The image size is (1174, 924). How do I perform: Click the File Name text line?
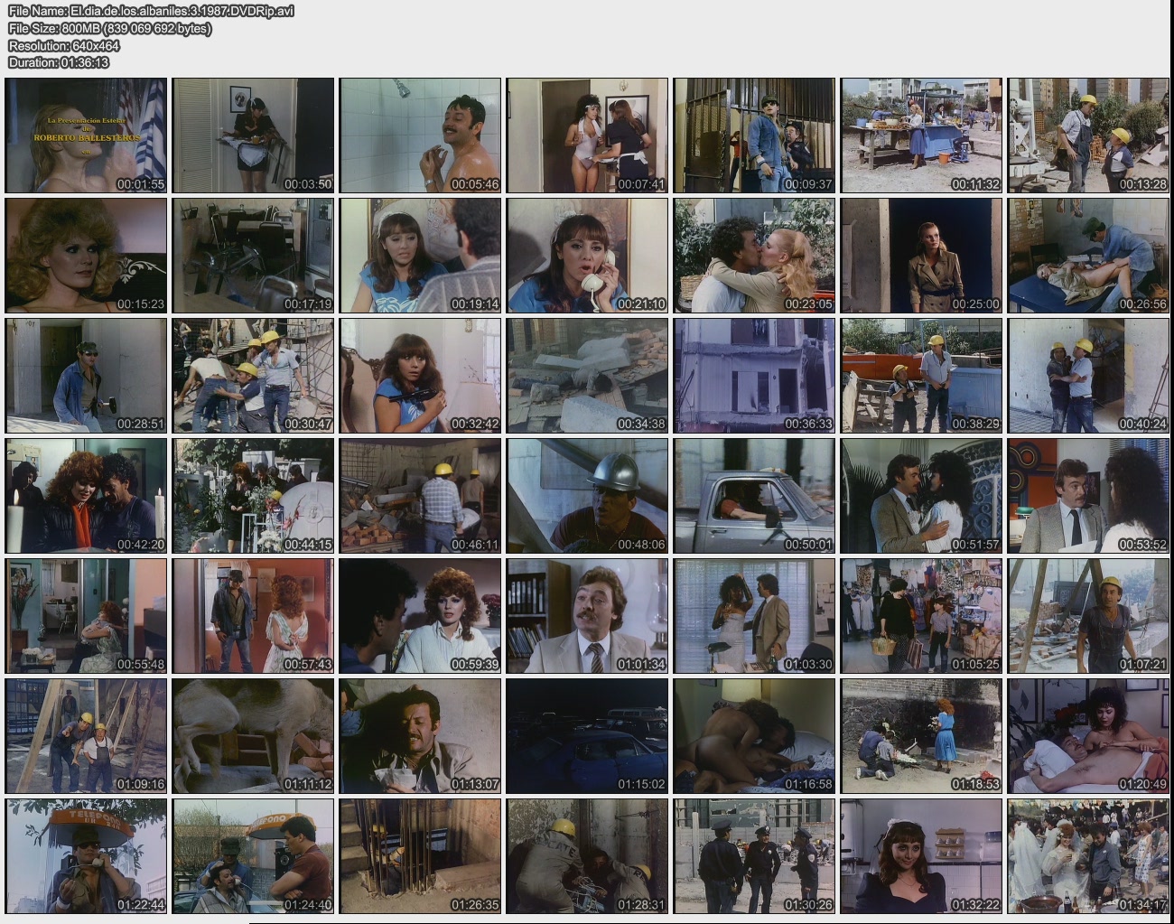click(x=151, y=11)
